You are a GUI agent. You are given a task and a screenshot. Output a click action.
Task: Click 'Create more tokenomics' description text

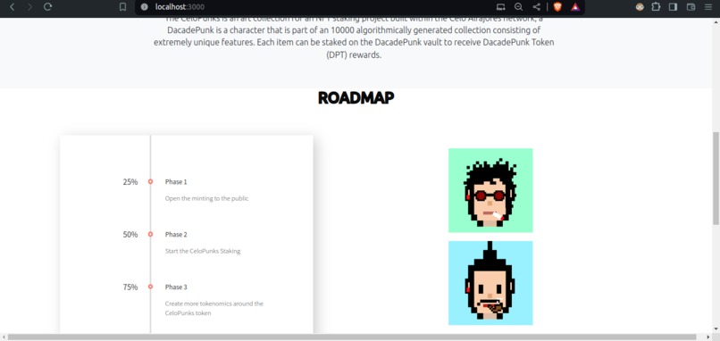tap(214, 308)
